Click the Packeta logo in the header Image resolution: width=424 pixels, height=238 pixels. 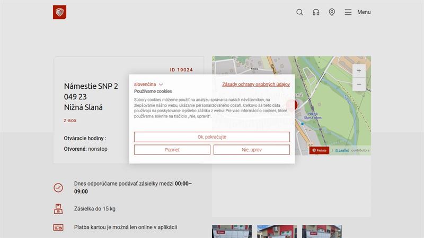click(59, 12)
